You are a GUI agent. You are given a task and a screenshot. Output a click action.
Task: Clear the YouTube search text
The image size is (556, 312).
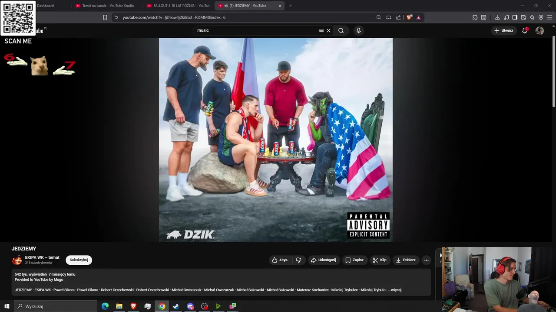point(328,30)
